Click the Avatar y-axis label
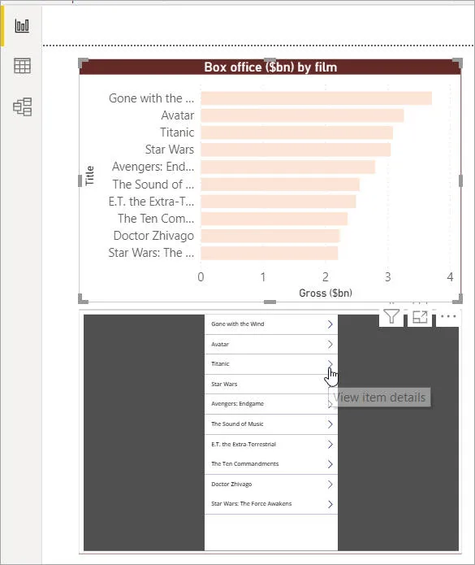Screen dimensions: 475x565 pyautogui.click(x=177, y=115)
